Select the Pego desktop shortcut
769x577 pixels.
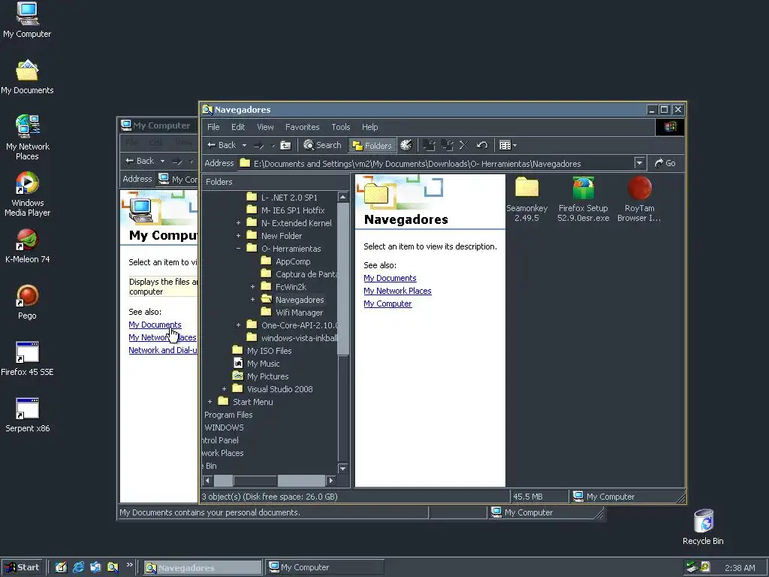27,302
